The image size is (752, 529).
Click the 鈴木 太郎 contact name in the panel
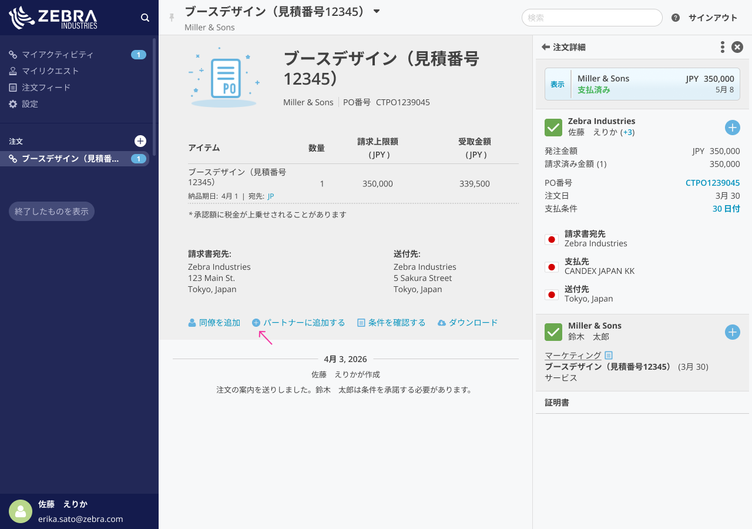[589, 337]
